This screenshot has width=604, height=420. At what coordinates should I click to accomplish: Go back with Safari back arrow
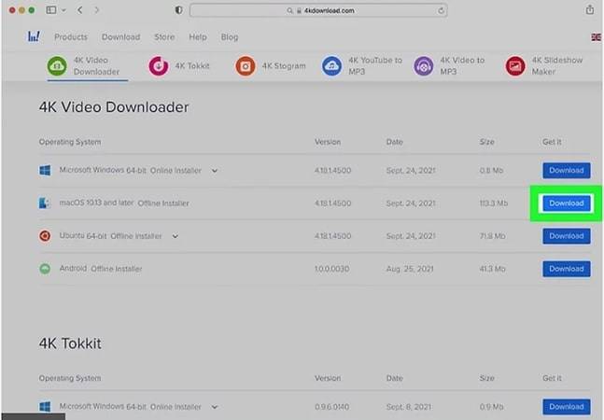click(x=79, y=10)
